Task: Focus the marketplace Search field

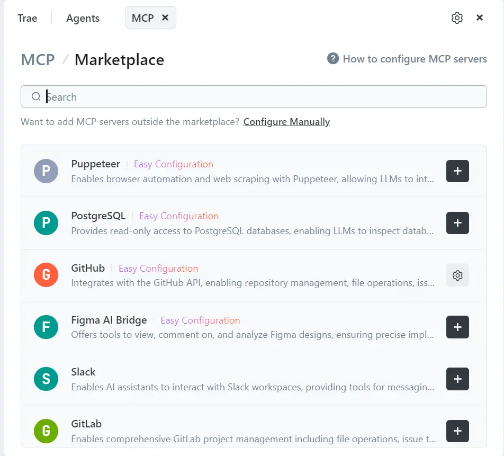Action: click(254, 96)
